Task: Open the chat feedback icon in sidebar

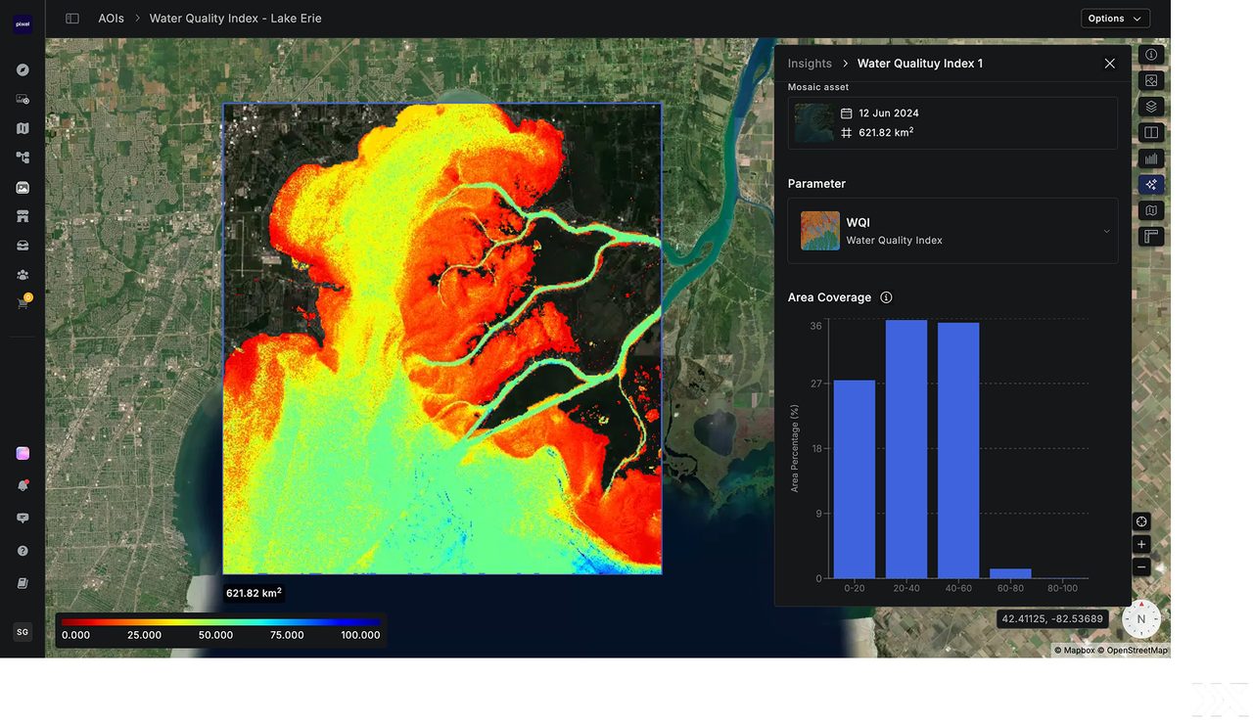Action: click(23, 518)
